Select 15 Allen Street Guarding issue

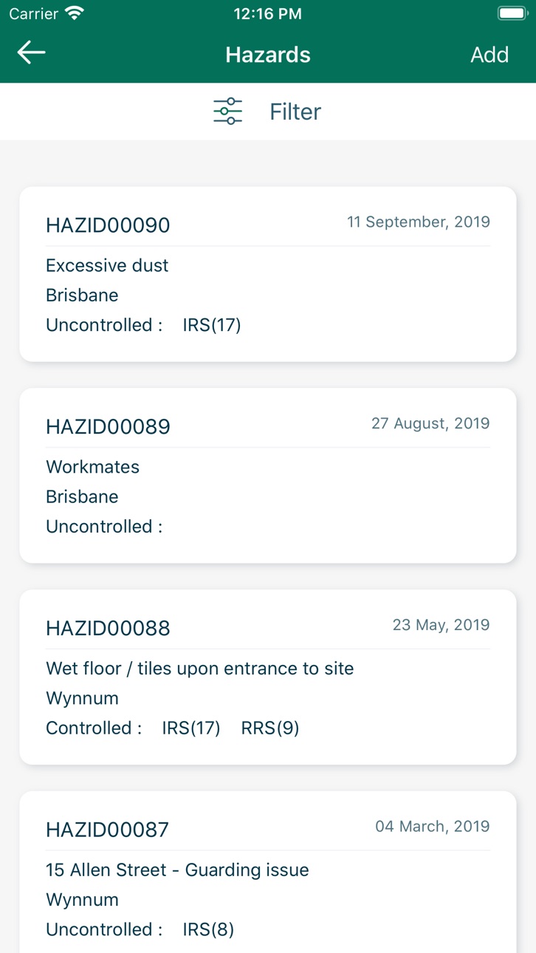tap(177, 870)
